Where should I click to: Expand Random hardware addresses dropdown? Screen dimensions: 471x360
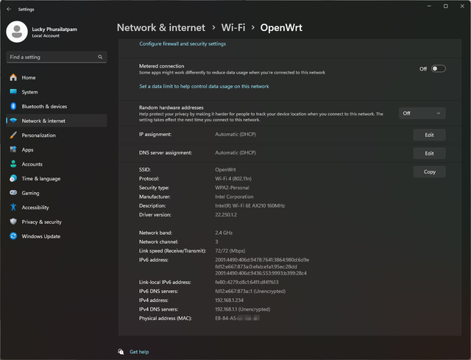pos(422,113)
